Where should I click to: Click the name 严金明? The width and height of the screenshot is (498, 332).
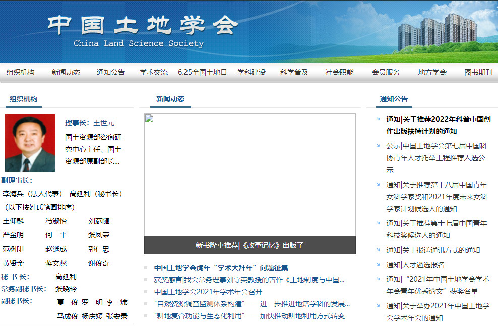13,235
